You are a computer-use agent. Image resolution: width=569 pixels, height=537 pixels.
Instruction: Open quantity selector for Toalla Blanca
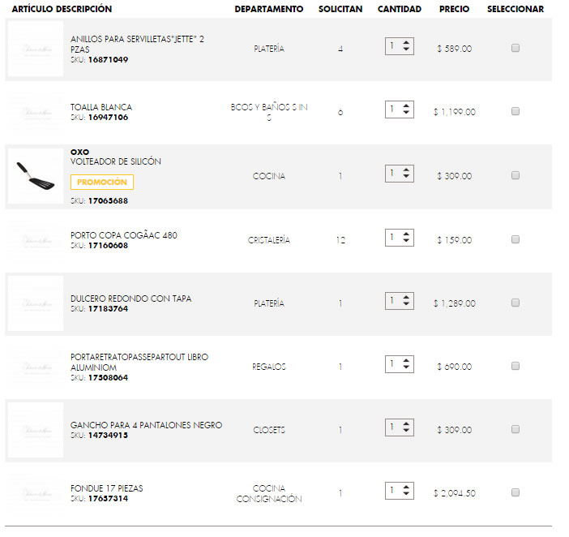point(399,109)
